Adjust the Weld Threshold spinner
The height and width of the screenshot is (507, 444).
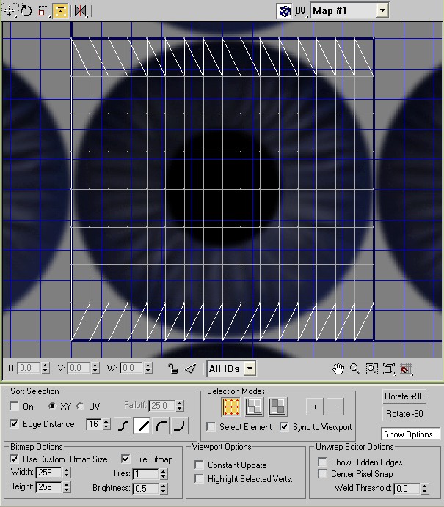(x=425, y=488)
